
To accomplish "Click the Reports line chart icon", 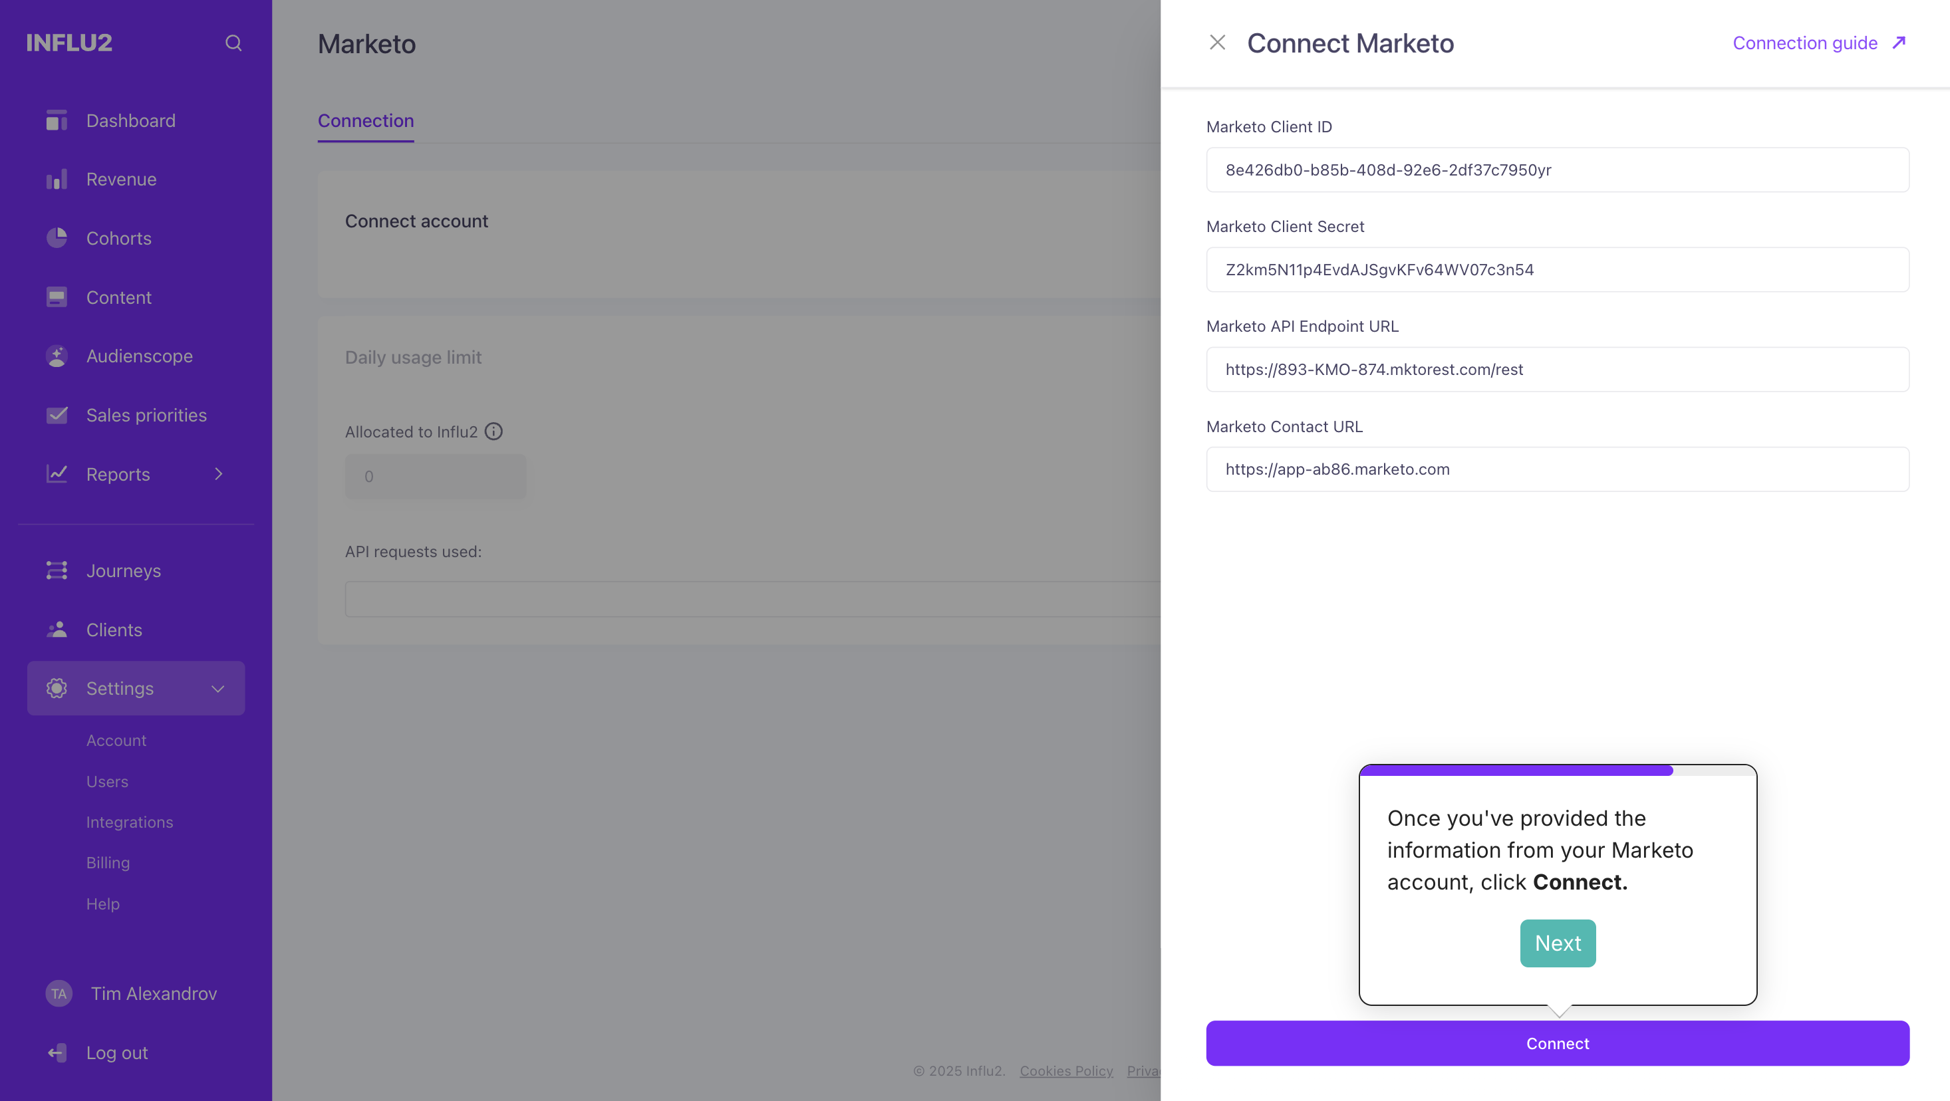I will pyautogui.click(x=57, y=475).
